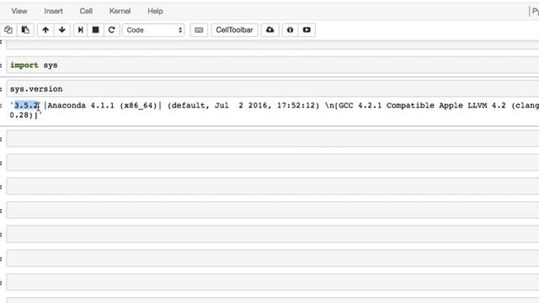This screenshot has width=539, height=303.
Task: Click the gift icon in the toolbar
Action: (x=290, y=30)
